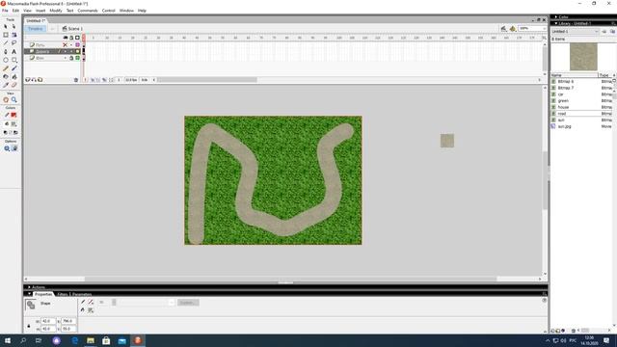Viewport: 617px width, 347px height.
Task: Select the Paint Bucket tool
Action: pyautogui.click(x=14, y=77)
